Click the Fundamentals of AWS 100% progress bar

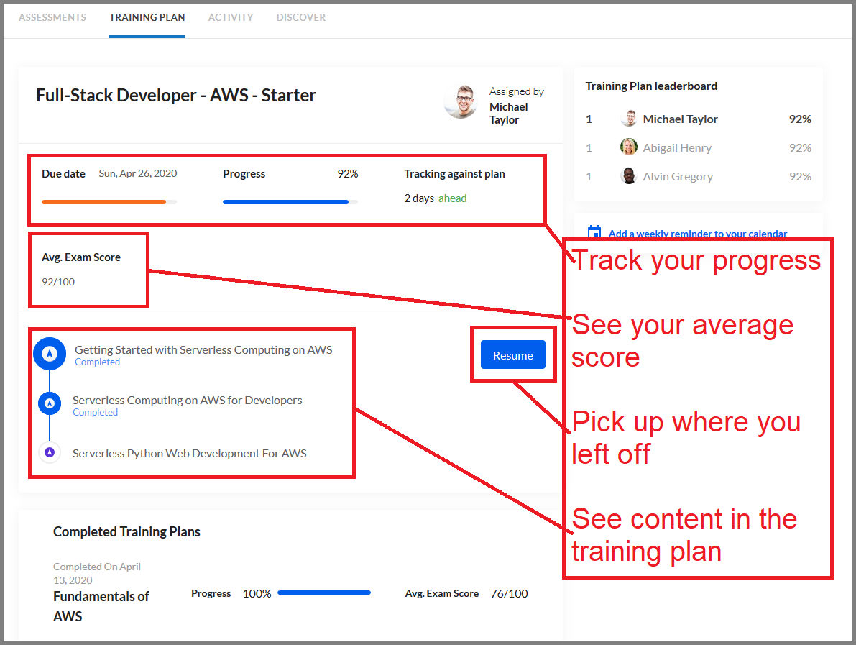[x=324, y=593]
